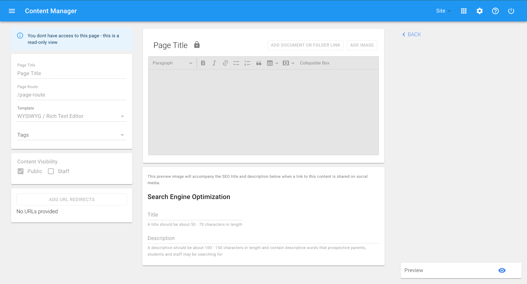Viewport: 527px width, 284px height.
Task: Open the apps grid menu
Action: pos(464,11)
